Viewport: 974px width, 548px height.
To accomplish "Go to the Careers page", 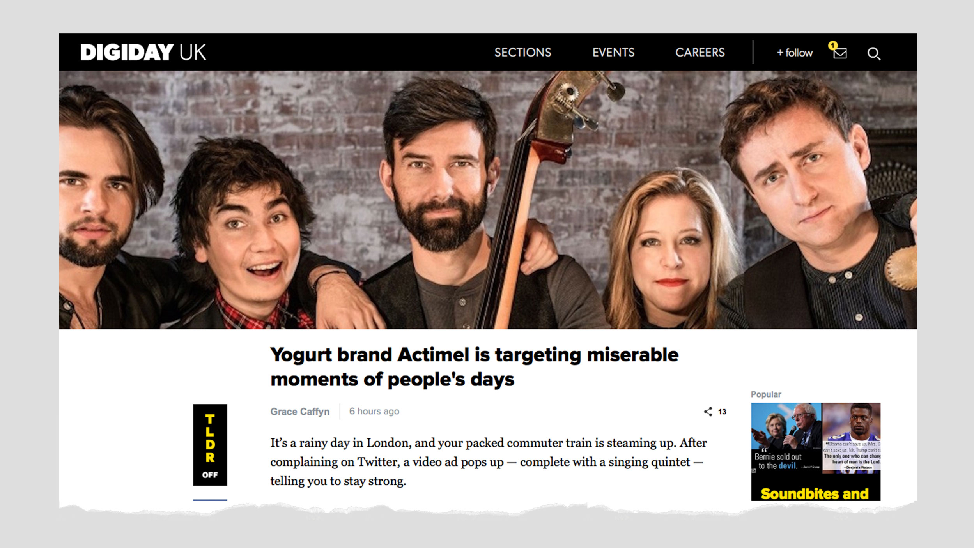I will 700,52.
